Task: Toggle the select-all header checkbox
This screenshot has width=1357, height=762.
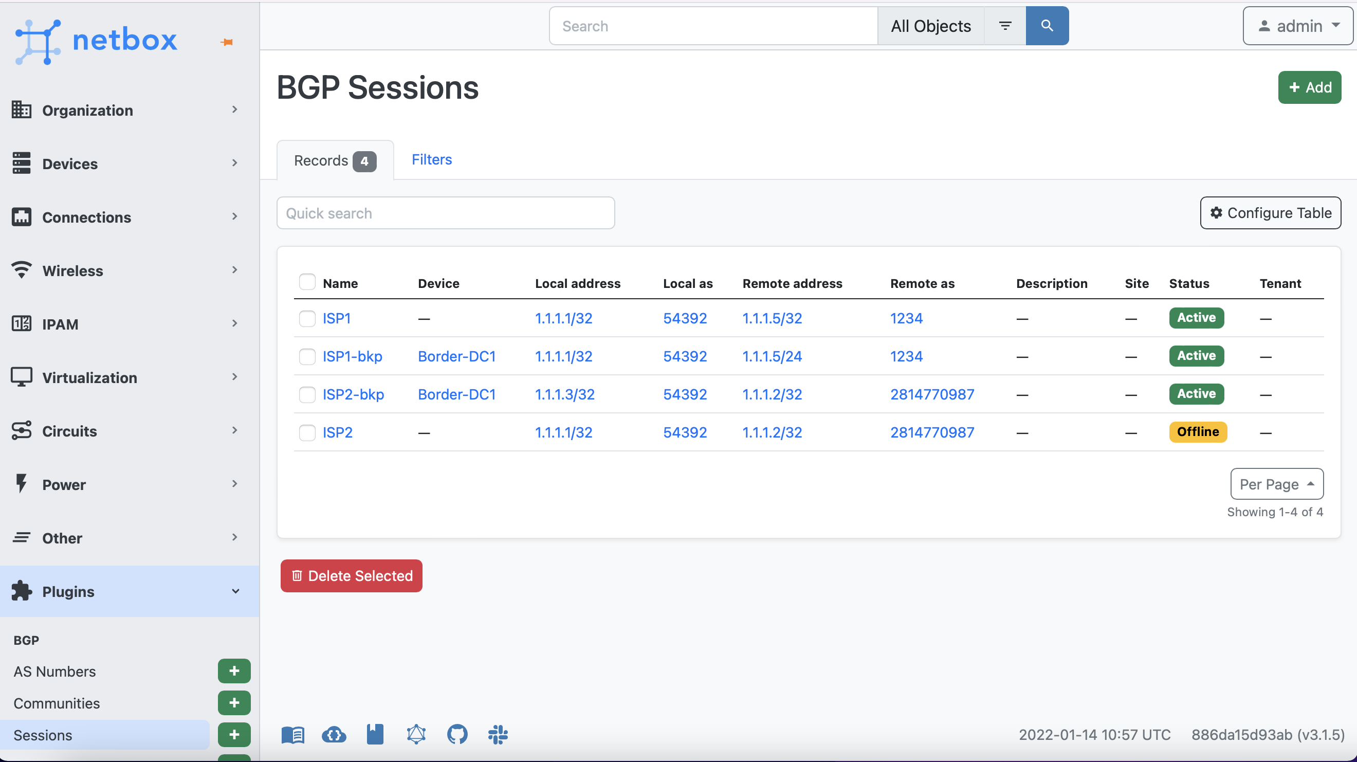Action: coord(307,282)
